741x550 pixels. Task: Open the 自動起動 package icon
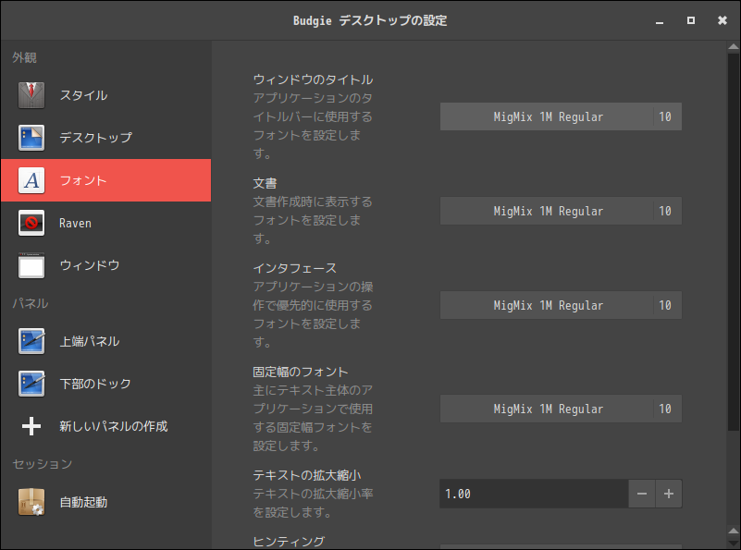[31, 502]
